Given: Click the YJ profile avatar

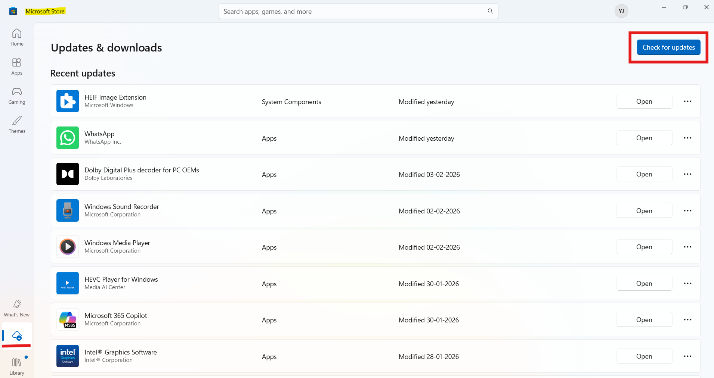Looking at the screenshot, I should tap(621, 11).
